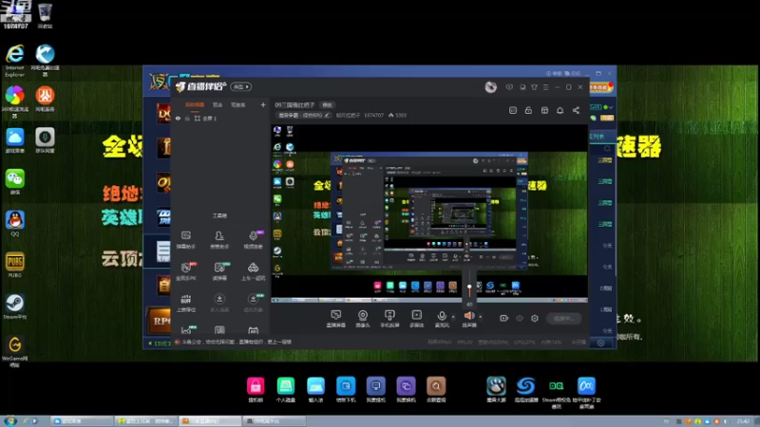Expand the microphone options arrow

[x=453, y=317]
